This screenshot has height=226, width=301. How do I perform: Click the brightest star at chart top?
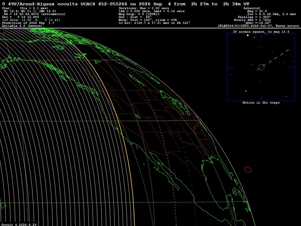[x=248, y=35]
